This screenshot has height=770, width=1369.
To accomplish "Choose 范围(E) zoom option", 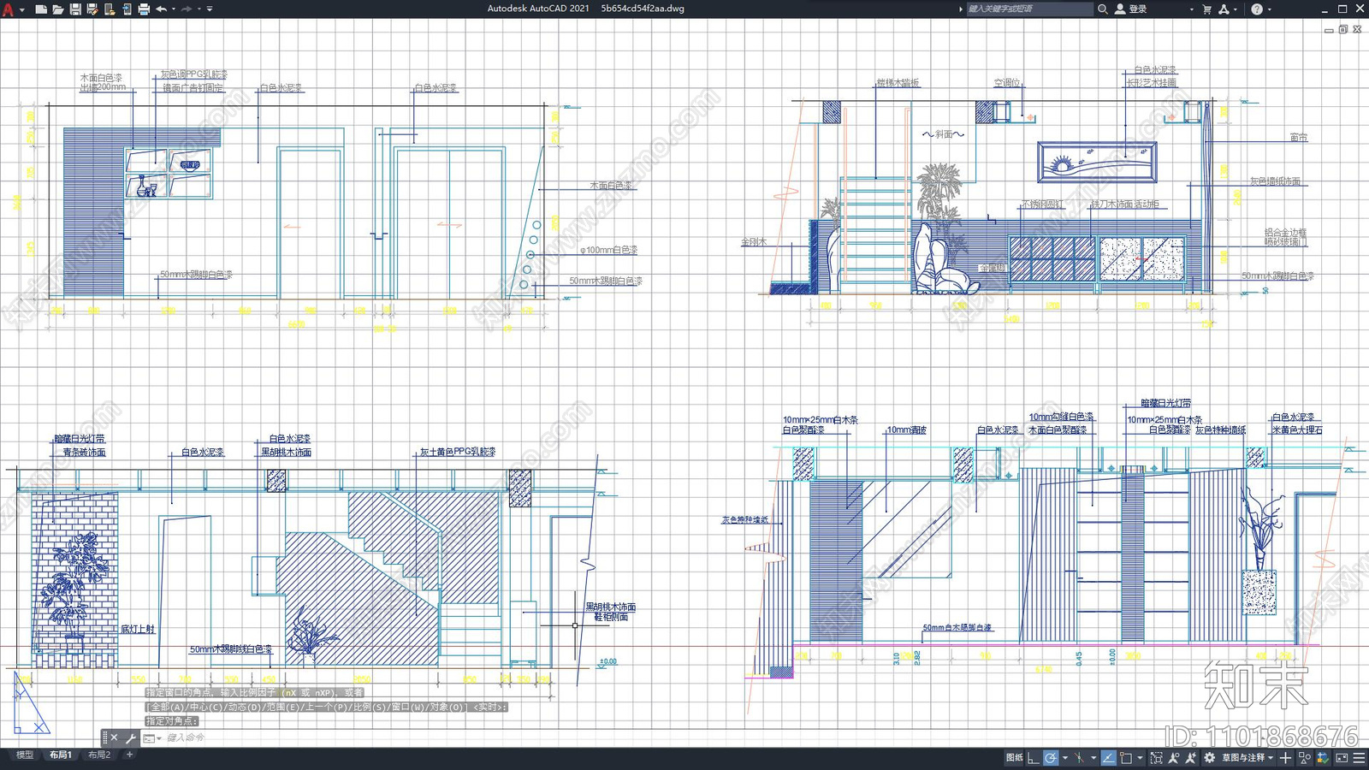I will [283, 708].
